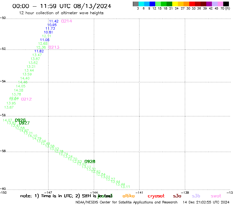Click the timestamp 14 Dec 21:02:55 UTC 2024
The width and height of the screenshot is (233, 205).
[x=206, y=202]
